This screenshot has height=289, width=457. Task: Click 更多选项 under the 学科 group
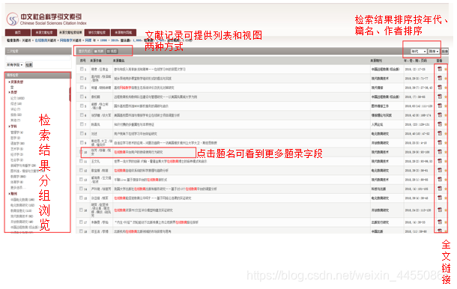click(x=18, y=188)
